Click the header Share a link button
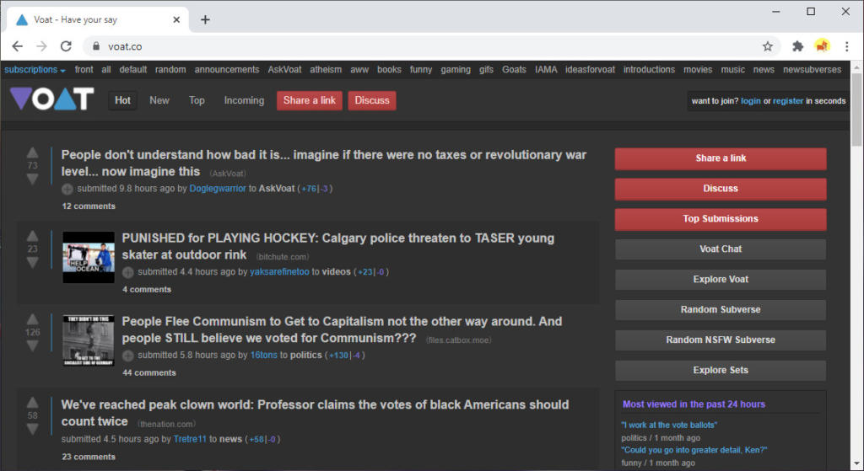This screenshot has width=864, height=471. click(x=310, y=100)
